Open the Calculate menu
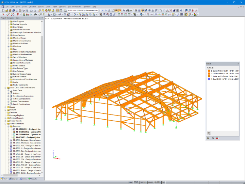 pyautogui.click(x=33, y=6)
